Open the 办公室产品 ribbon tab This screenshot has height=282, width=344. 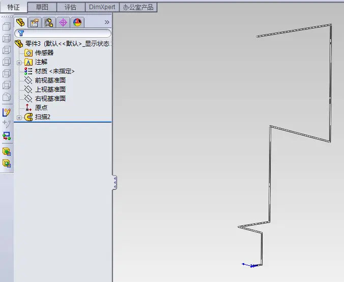138,7
